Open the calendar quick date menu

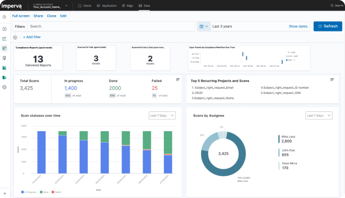[203, 27]
